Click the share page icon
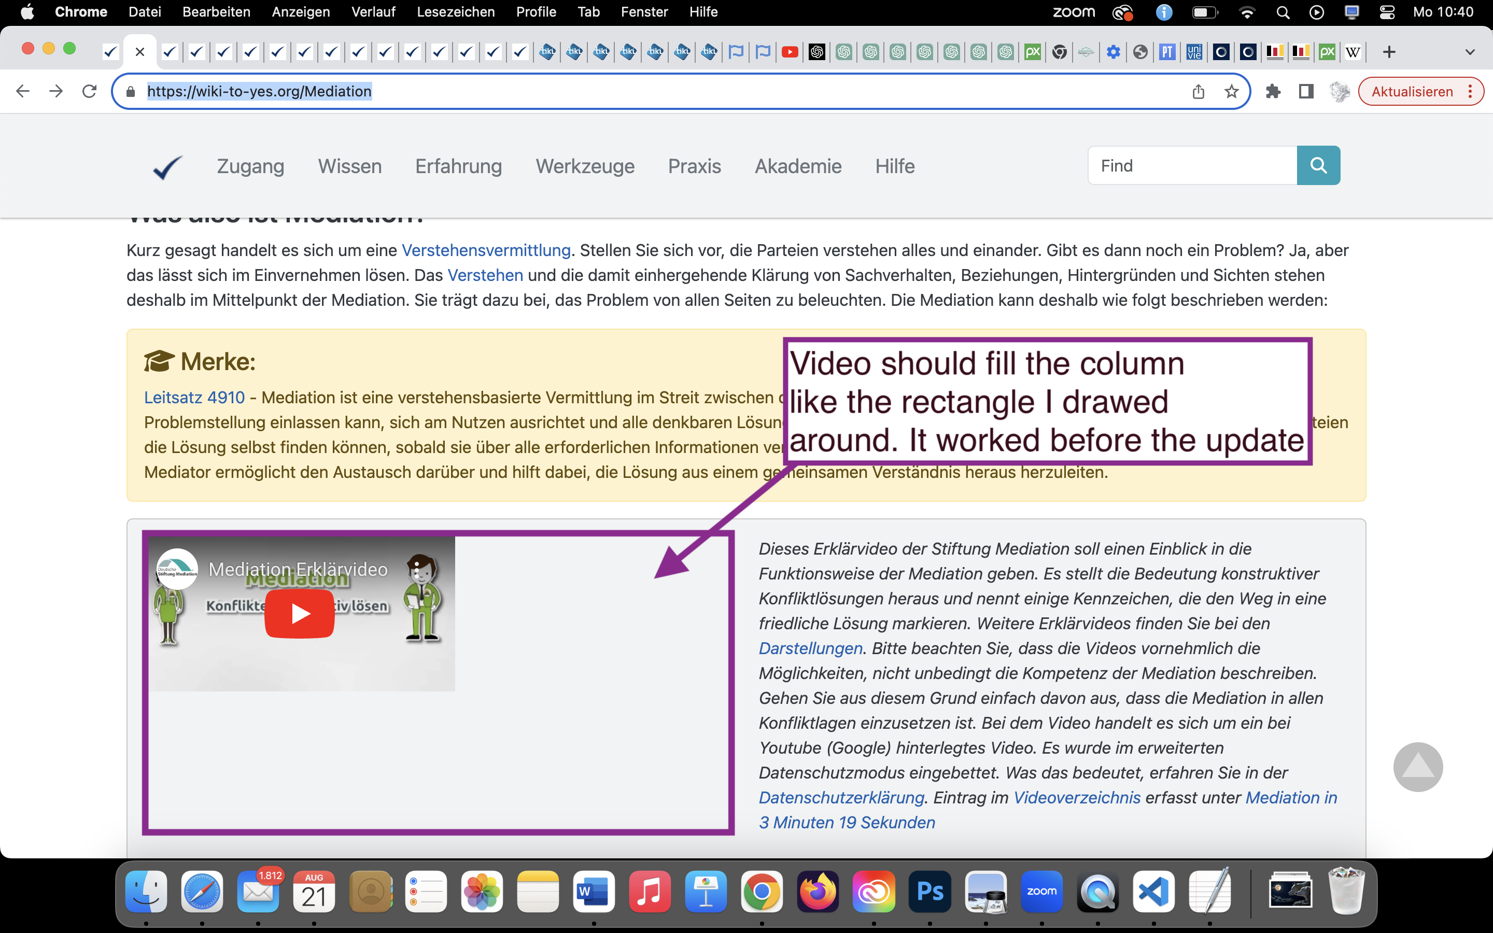 click(x=1198, y=91)
